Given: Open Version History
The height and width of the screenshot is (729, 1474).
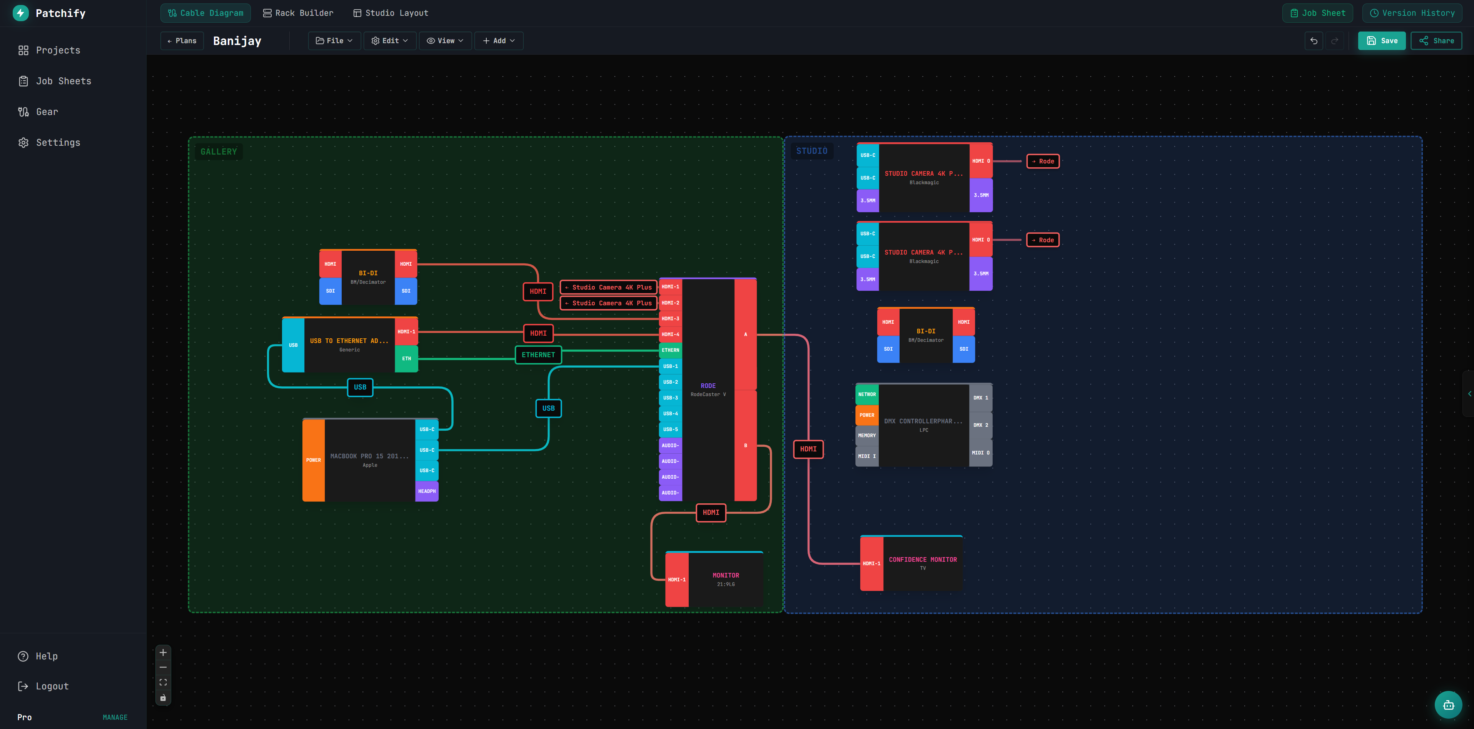Looking at the screenshot, I should click(1412, 13).
